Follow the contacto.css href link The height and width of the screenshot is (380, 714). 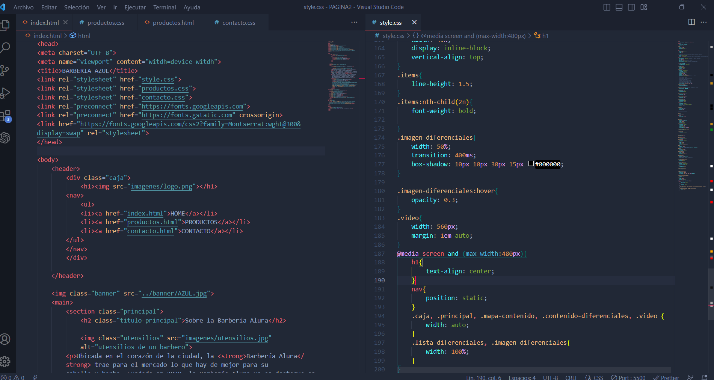click(163, 97)
